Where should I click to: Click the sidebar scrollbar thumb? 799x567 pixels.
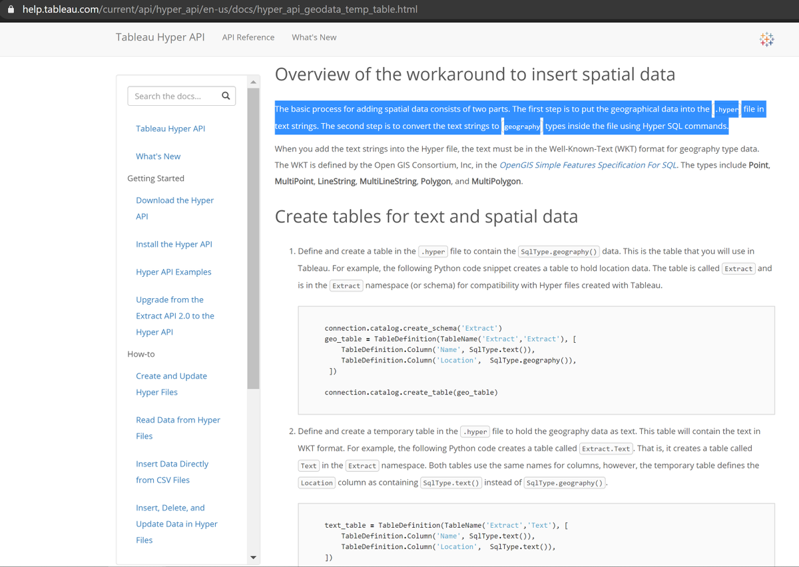(253, 238)
